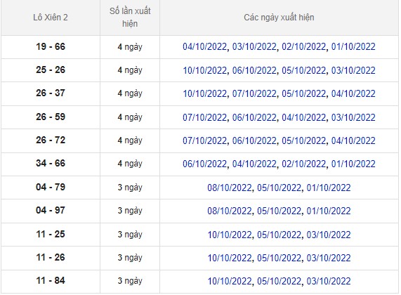
Task: Open 05/10/2022 date in 11 - 26 row
Action: tap(279, 258)
